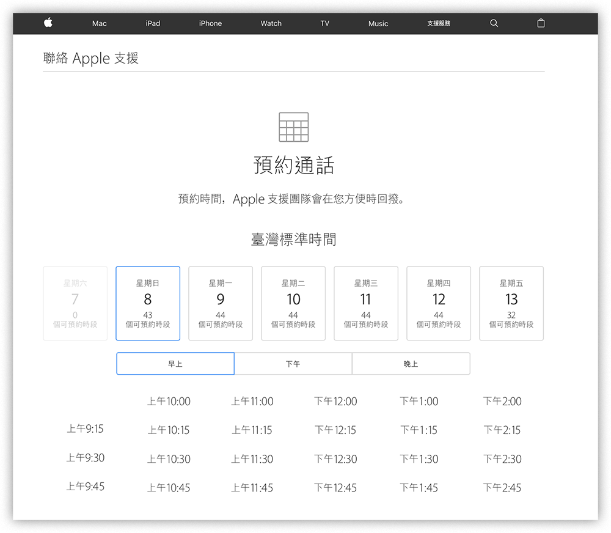Switch to the 下午 tab
The height and width of the screenshot is (533, 611).
[x=293, y=364]
